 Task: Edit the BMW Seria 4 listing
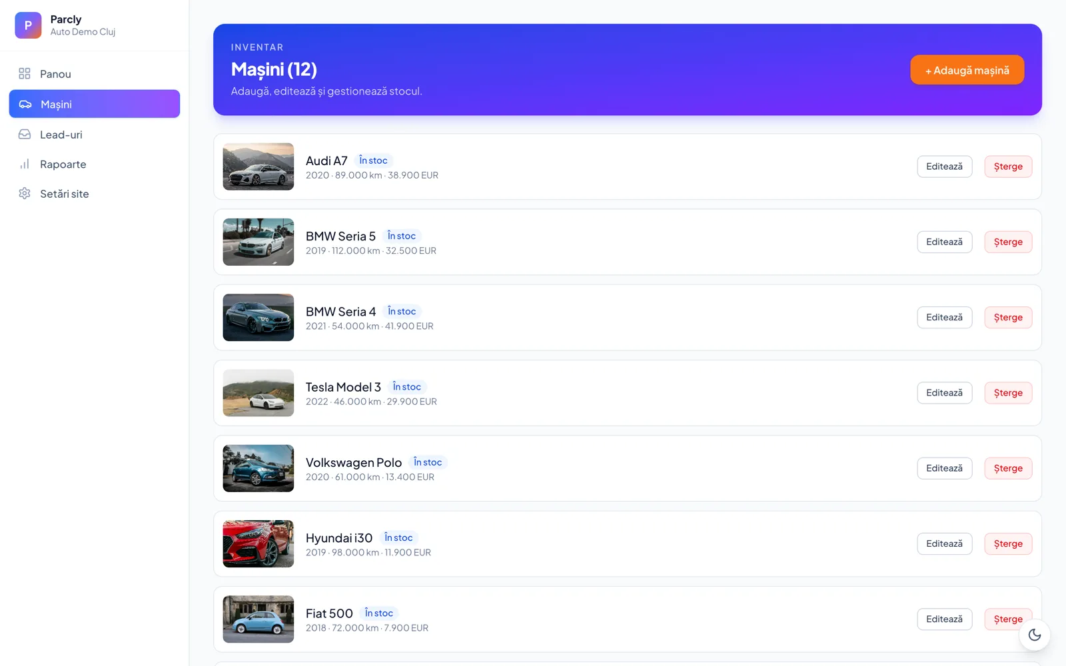[x=945, y=318]
